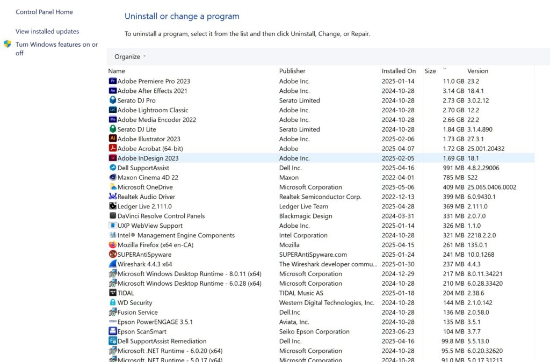This screenshot has width=550, height=362.
Task: Click the Realtek Semiconductor Corp. publisher
Action: pos(320,197)
